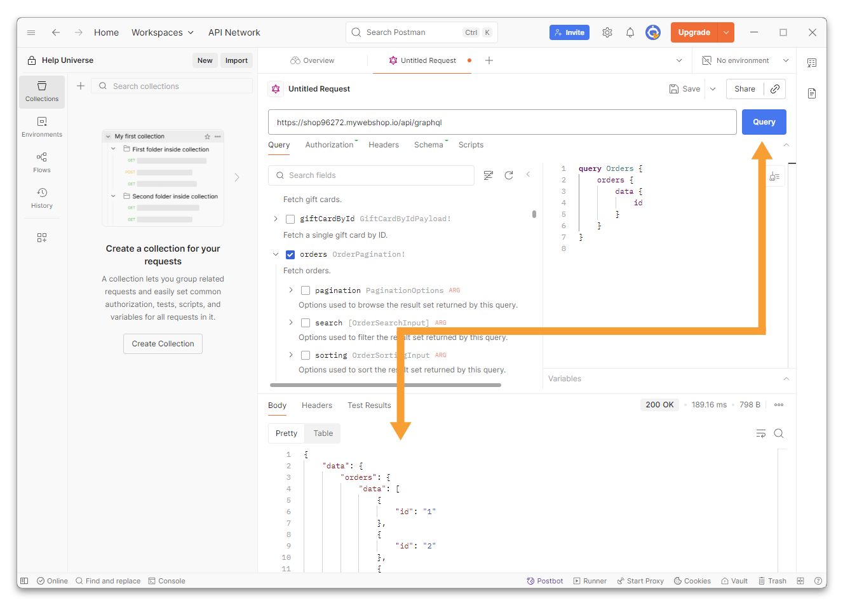Open the configure sidebar apps icon

pos(42,238)
